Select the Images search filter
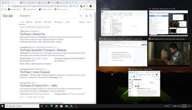Viewport: 192px width, 110px height. click(48, 22)
